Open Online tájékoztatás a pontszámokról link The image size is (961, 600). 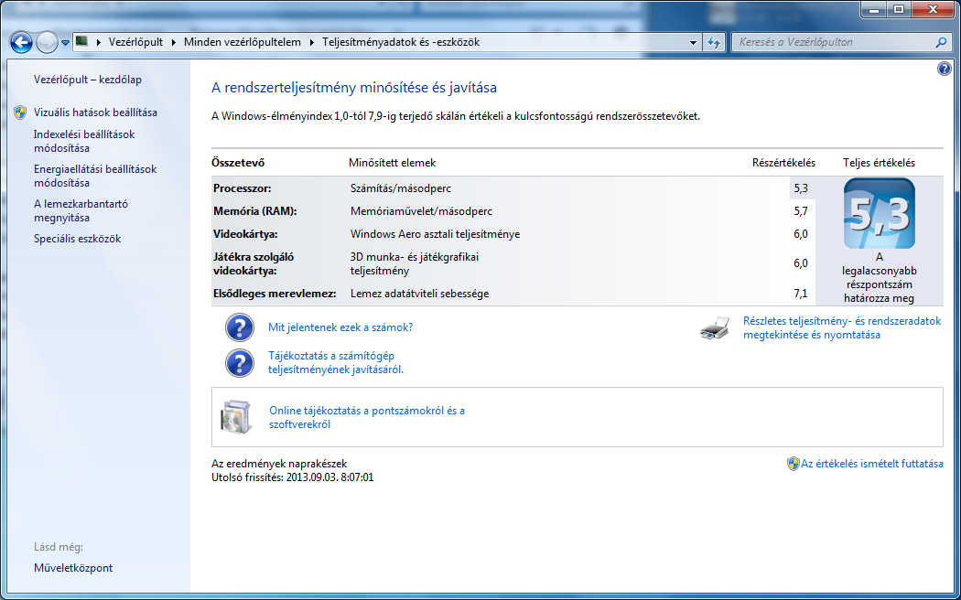[367, 418]
